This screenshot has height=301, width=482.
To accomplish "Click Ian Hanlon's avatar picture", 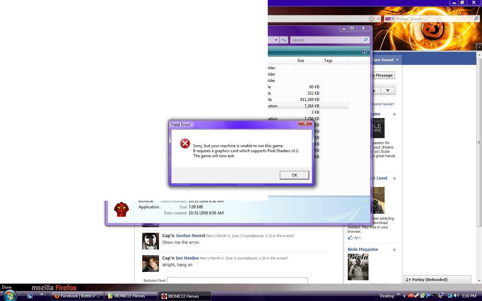I will [151, 263].
